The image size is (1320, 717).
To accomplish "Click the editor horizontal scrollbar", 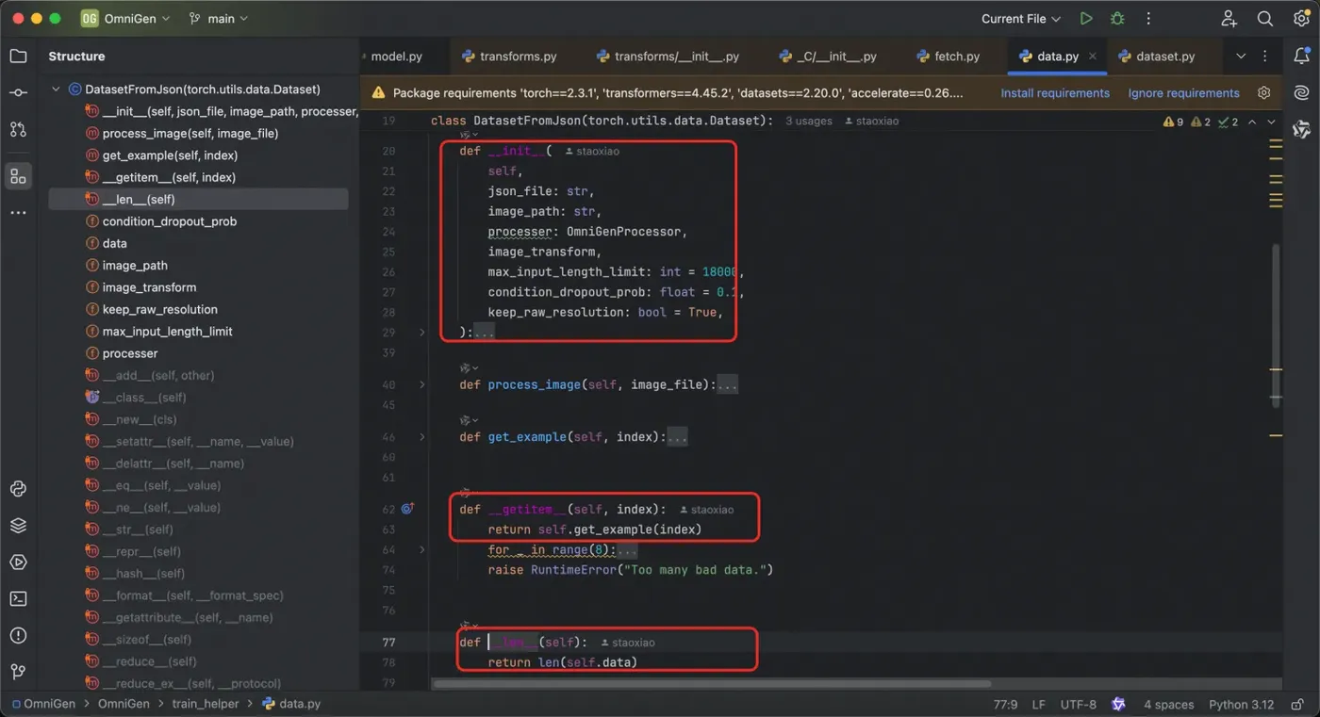I will click(712, 684).
